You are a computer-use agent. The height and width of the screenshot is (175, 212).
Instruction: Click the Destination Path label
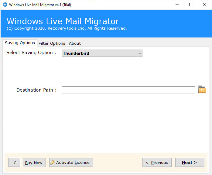[x=36, y=90]
